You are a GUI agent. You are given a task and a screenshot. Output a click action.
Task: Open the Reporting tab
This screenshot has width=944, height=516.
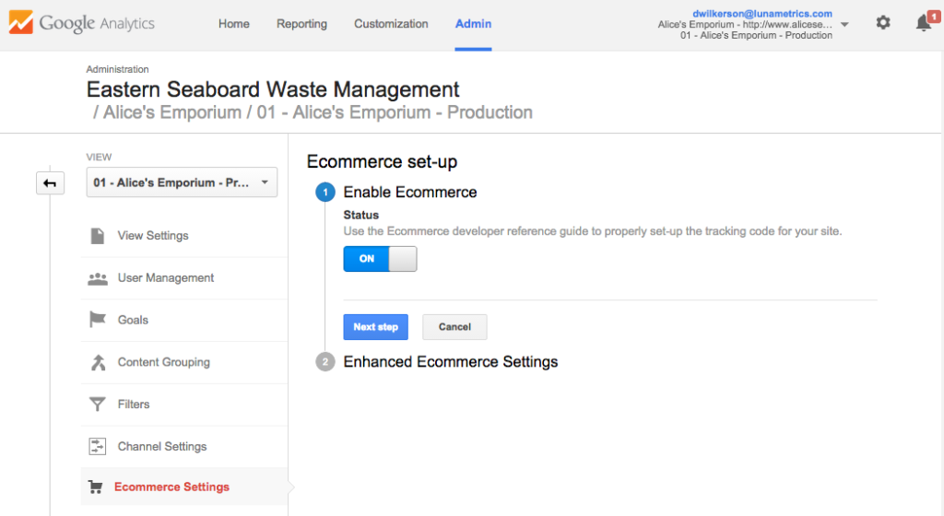301,24
